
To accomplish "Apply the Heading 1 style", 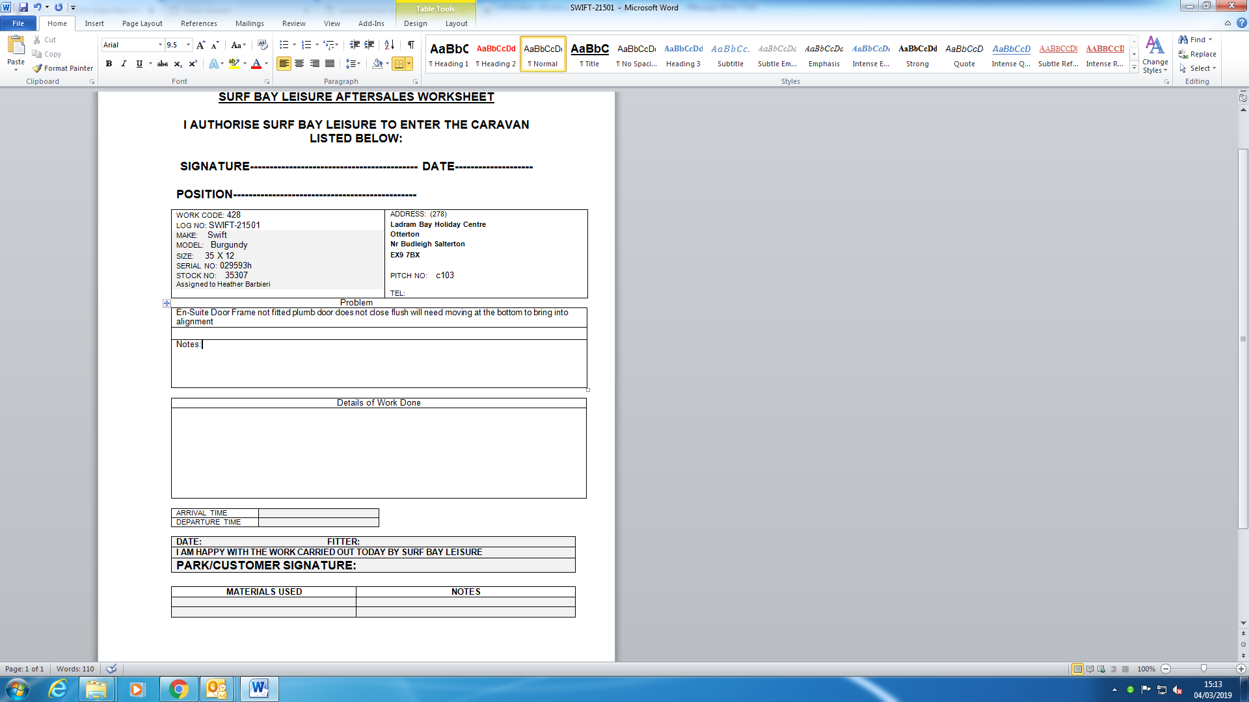I will (449, 54).
